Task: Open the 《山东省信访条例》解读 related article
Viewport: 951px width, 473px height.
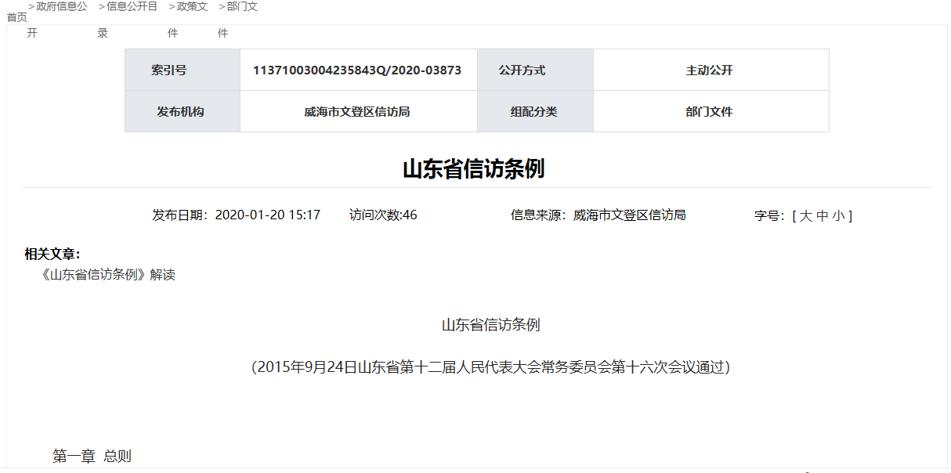Action: point(107,275)
